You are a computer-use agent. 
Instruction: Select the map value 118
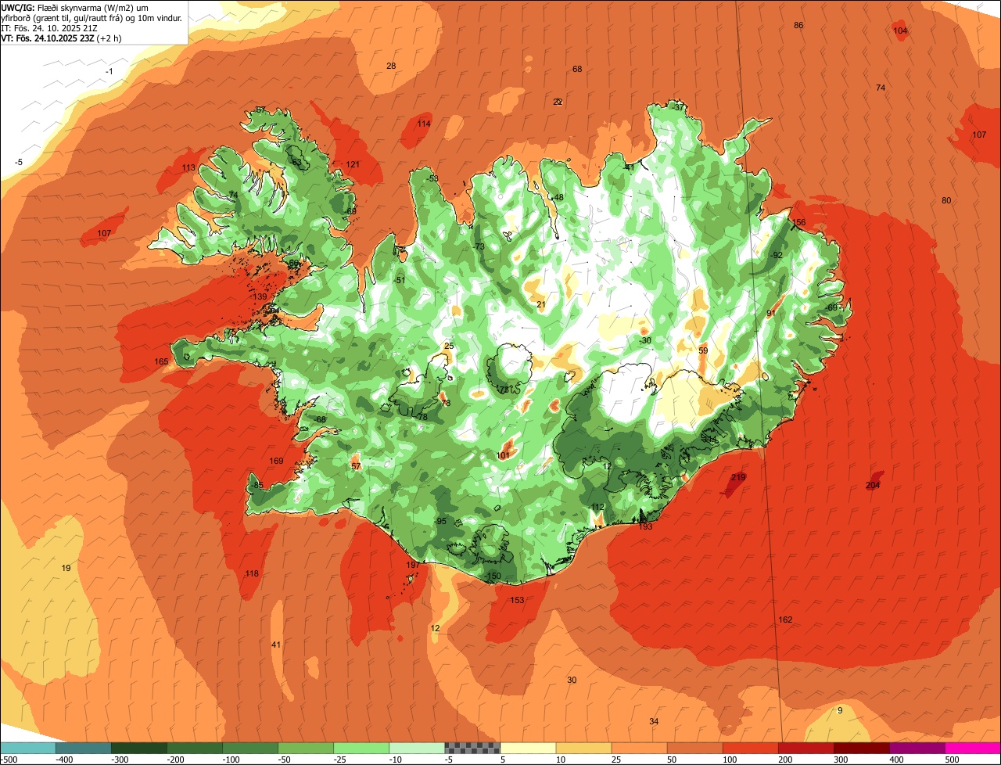tap(252, 573)
